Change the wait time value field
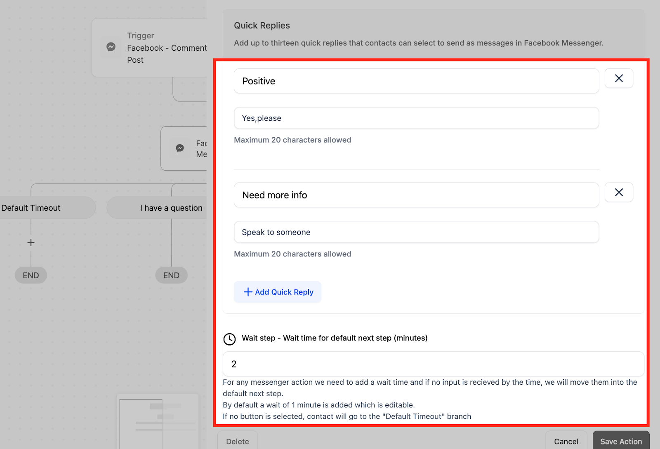660x449 pixels. coord(433,364)
